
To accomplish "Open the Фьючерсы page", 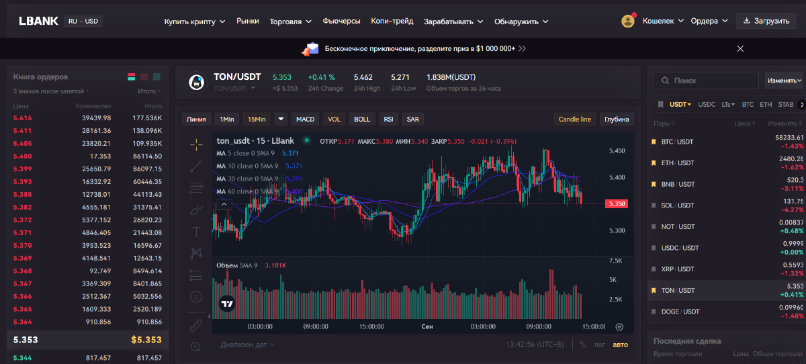I will tap(341, 21).
